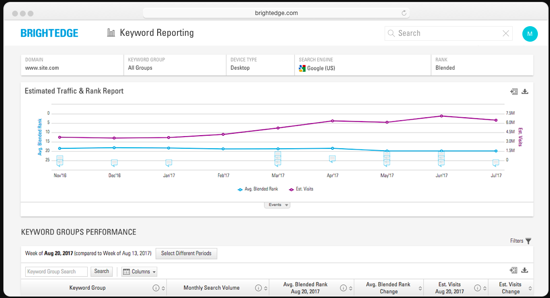Click the bar chart icon next to Keyword Reporting

[111, 32]
